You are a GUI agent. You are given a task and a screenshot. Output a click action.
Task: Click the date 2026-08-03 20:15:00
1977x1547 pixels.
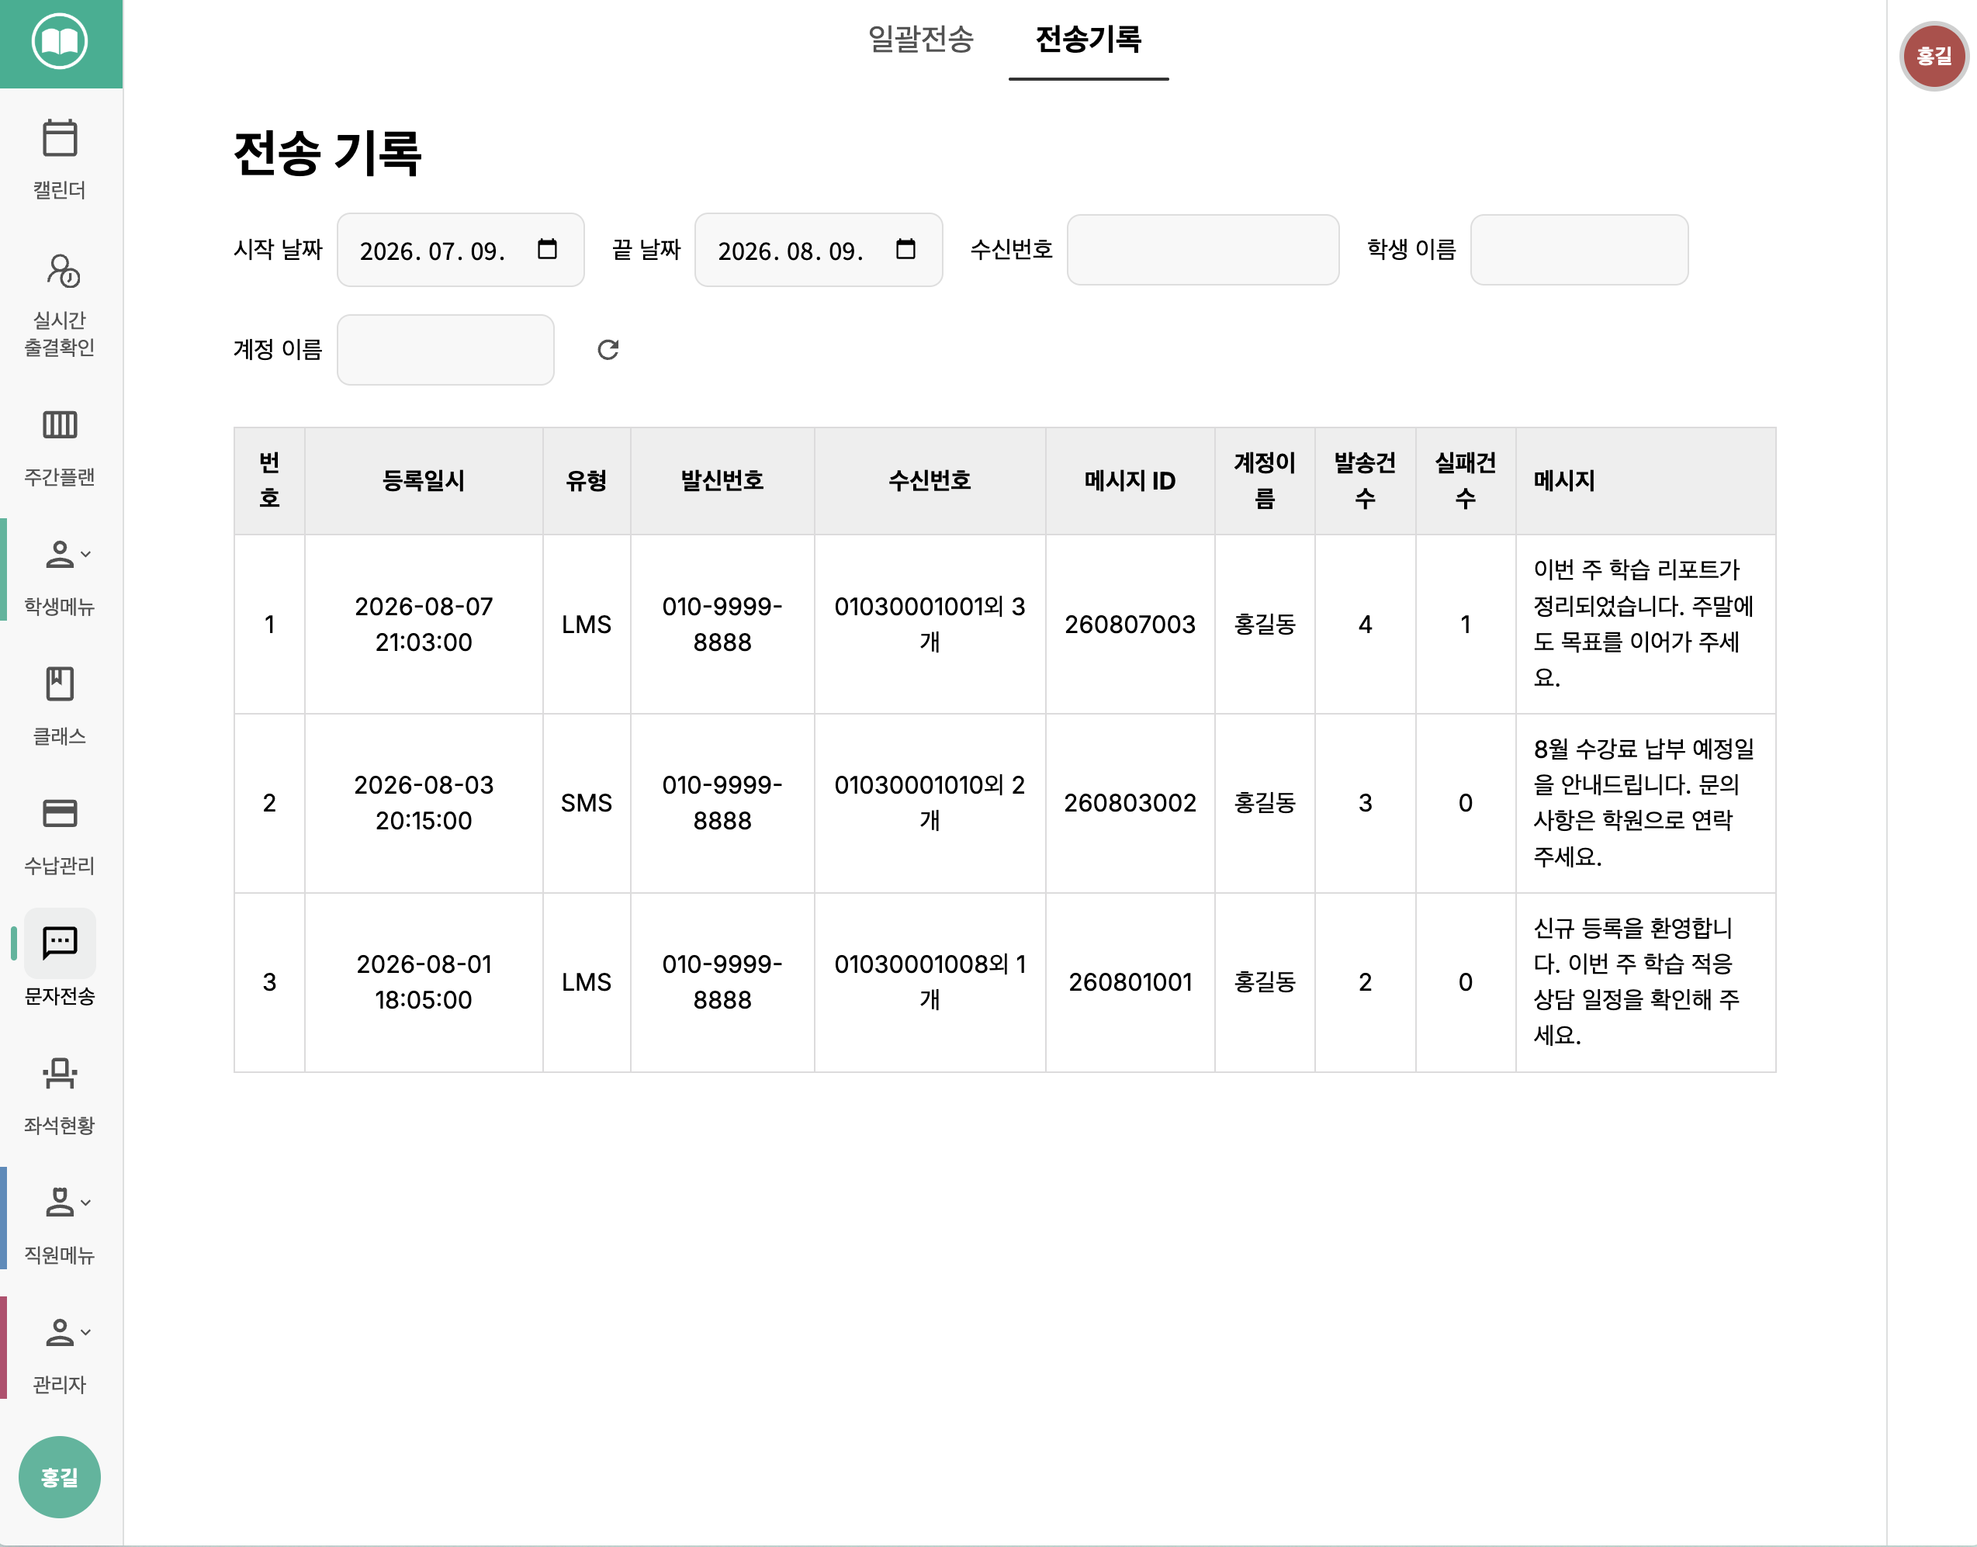coord(424,802)
